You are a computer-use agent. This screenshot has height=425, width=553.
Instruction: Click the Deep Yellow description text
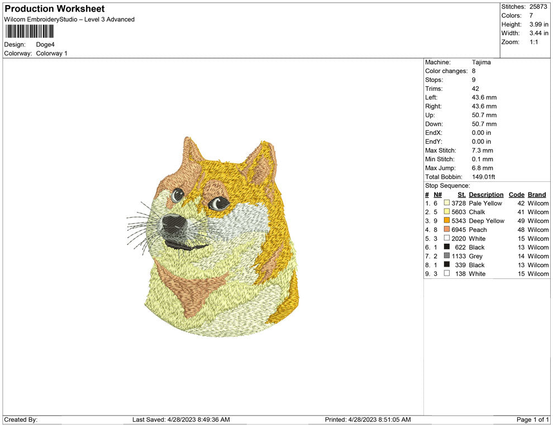pos(487,221)
